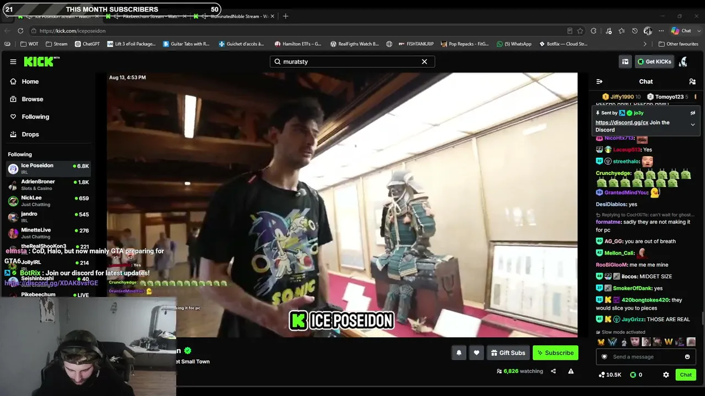Click the Tomoyo123 top gifter badge

pyautogui.click(x=669, y=97)
